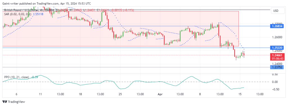The height and width of the screenshot is (106, 288).
Task: Click the 1.23752 blue price label
Action: click(277, 67)
